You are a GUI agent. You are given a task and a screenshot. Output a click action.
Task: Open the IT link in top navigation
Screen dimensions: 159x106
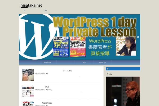[25, 11]
